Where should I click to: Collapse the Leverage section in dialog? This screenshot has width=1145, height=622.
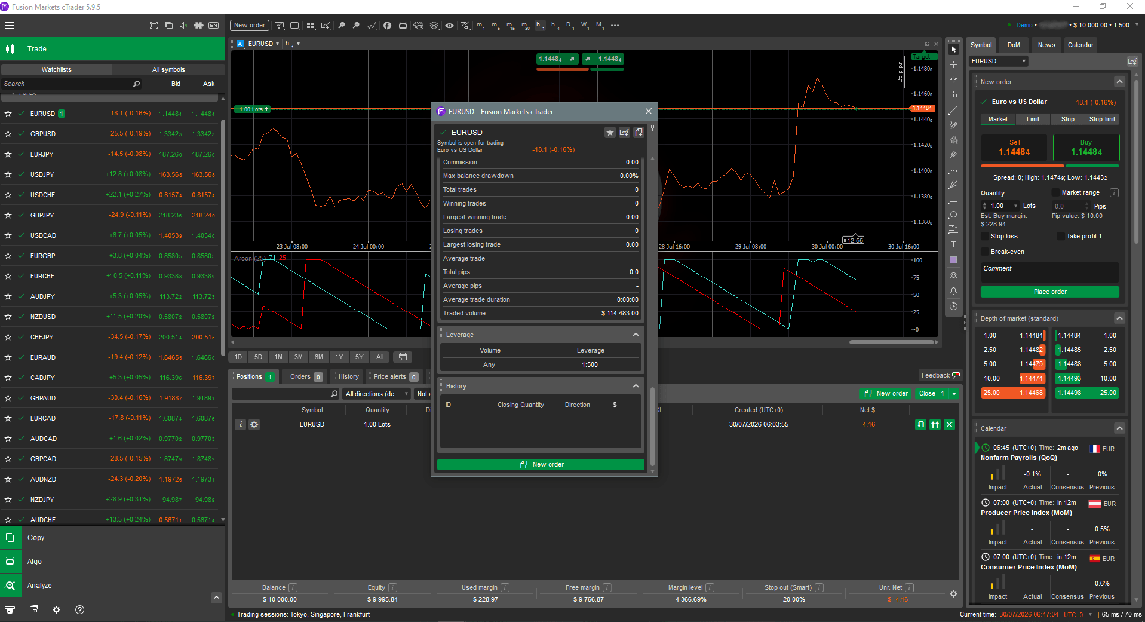[x=636, y=335]
